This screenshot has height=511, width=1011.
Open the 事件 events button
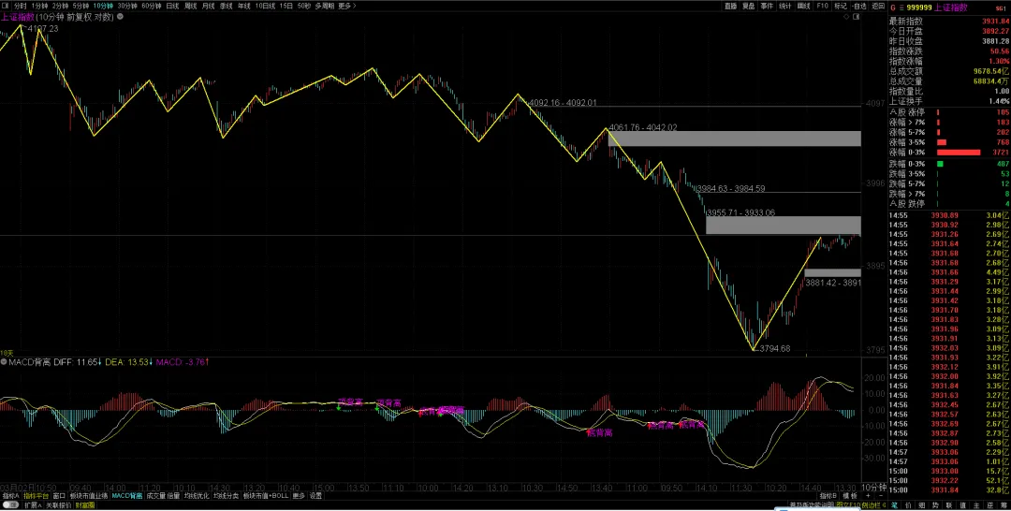click(x=767, y=6)
